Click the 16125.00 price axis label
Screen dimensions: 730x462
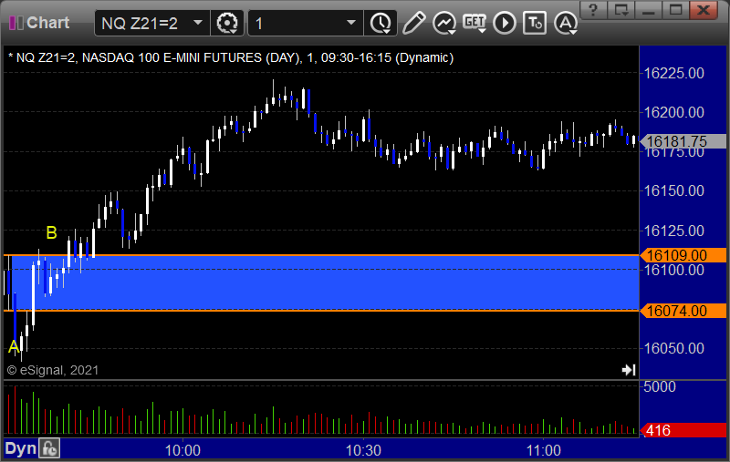point(673,230)
